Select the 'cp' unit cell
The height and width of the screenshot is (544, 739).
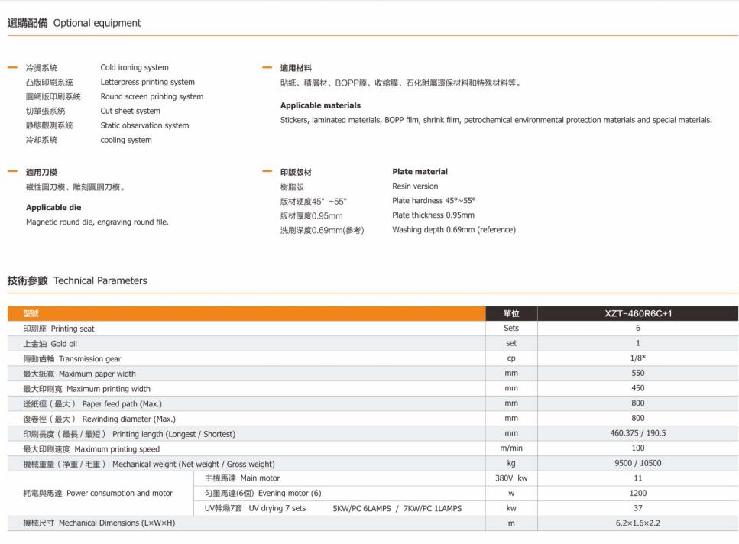click(511, 358)
